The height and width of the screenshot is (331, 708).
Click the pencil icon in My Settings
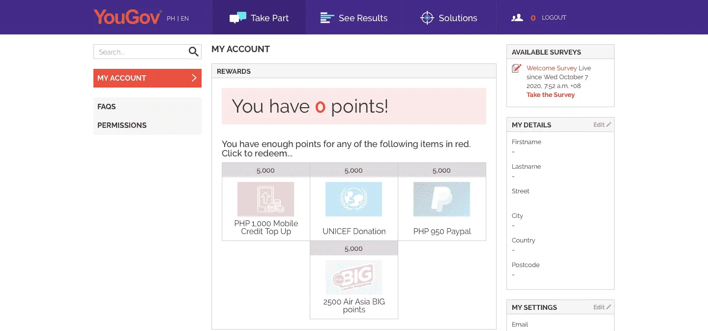point(609,307)
